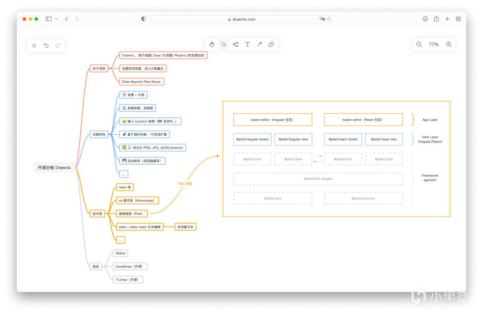Select the Text tool
The image size is (483, 314).
click(x=248, y=44)
